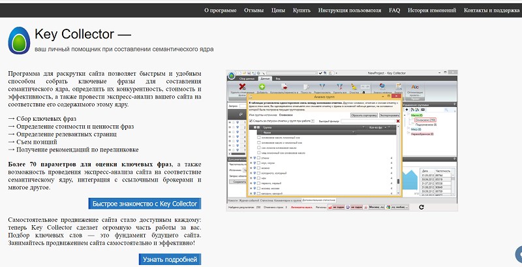This screenshot has width=522, height=267.
Task: Expand the 'москва, москве' group row
Action: (x=251, y=188)
